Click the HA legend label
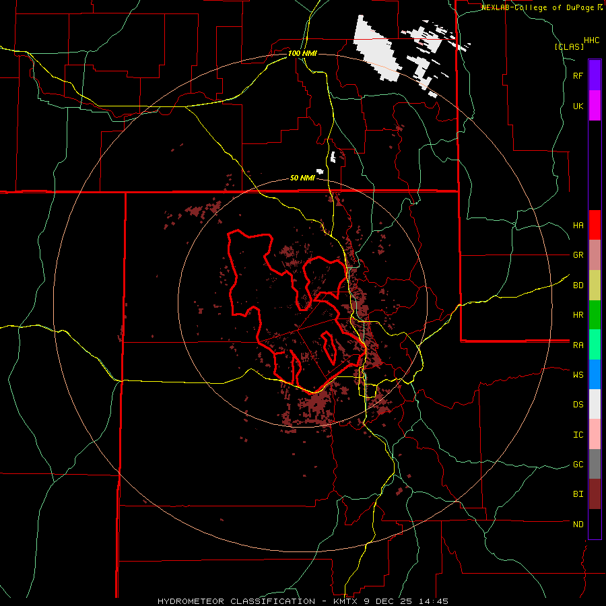This screenshot has width=606, height=606. coord(578,225)
